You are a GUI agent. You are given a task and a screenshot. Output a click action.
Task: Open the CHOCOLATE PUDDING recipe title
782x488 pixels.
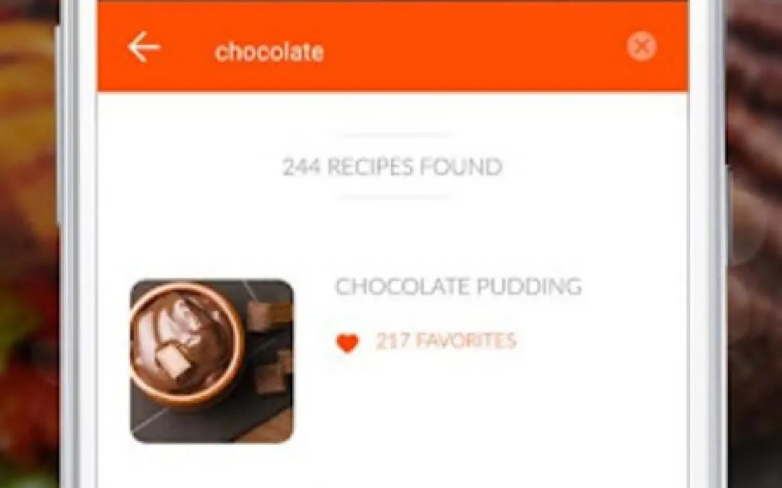tap(459, 287)
